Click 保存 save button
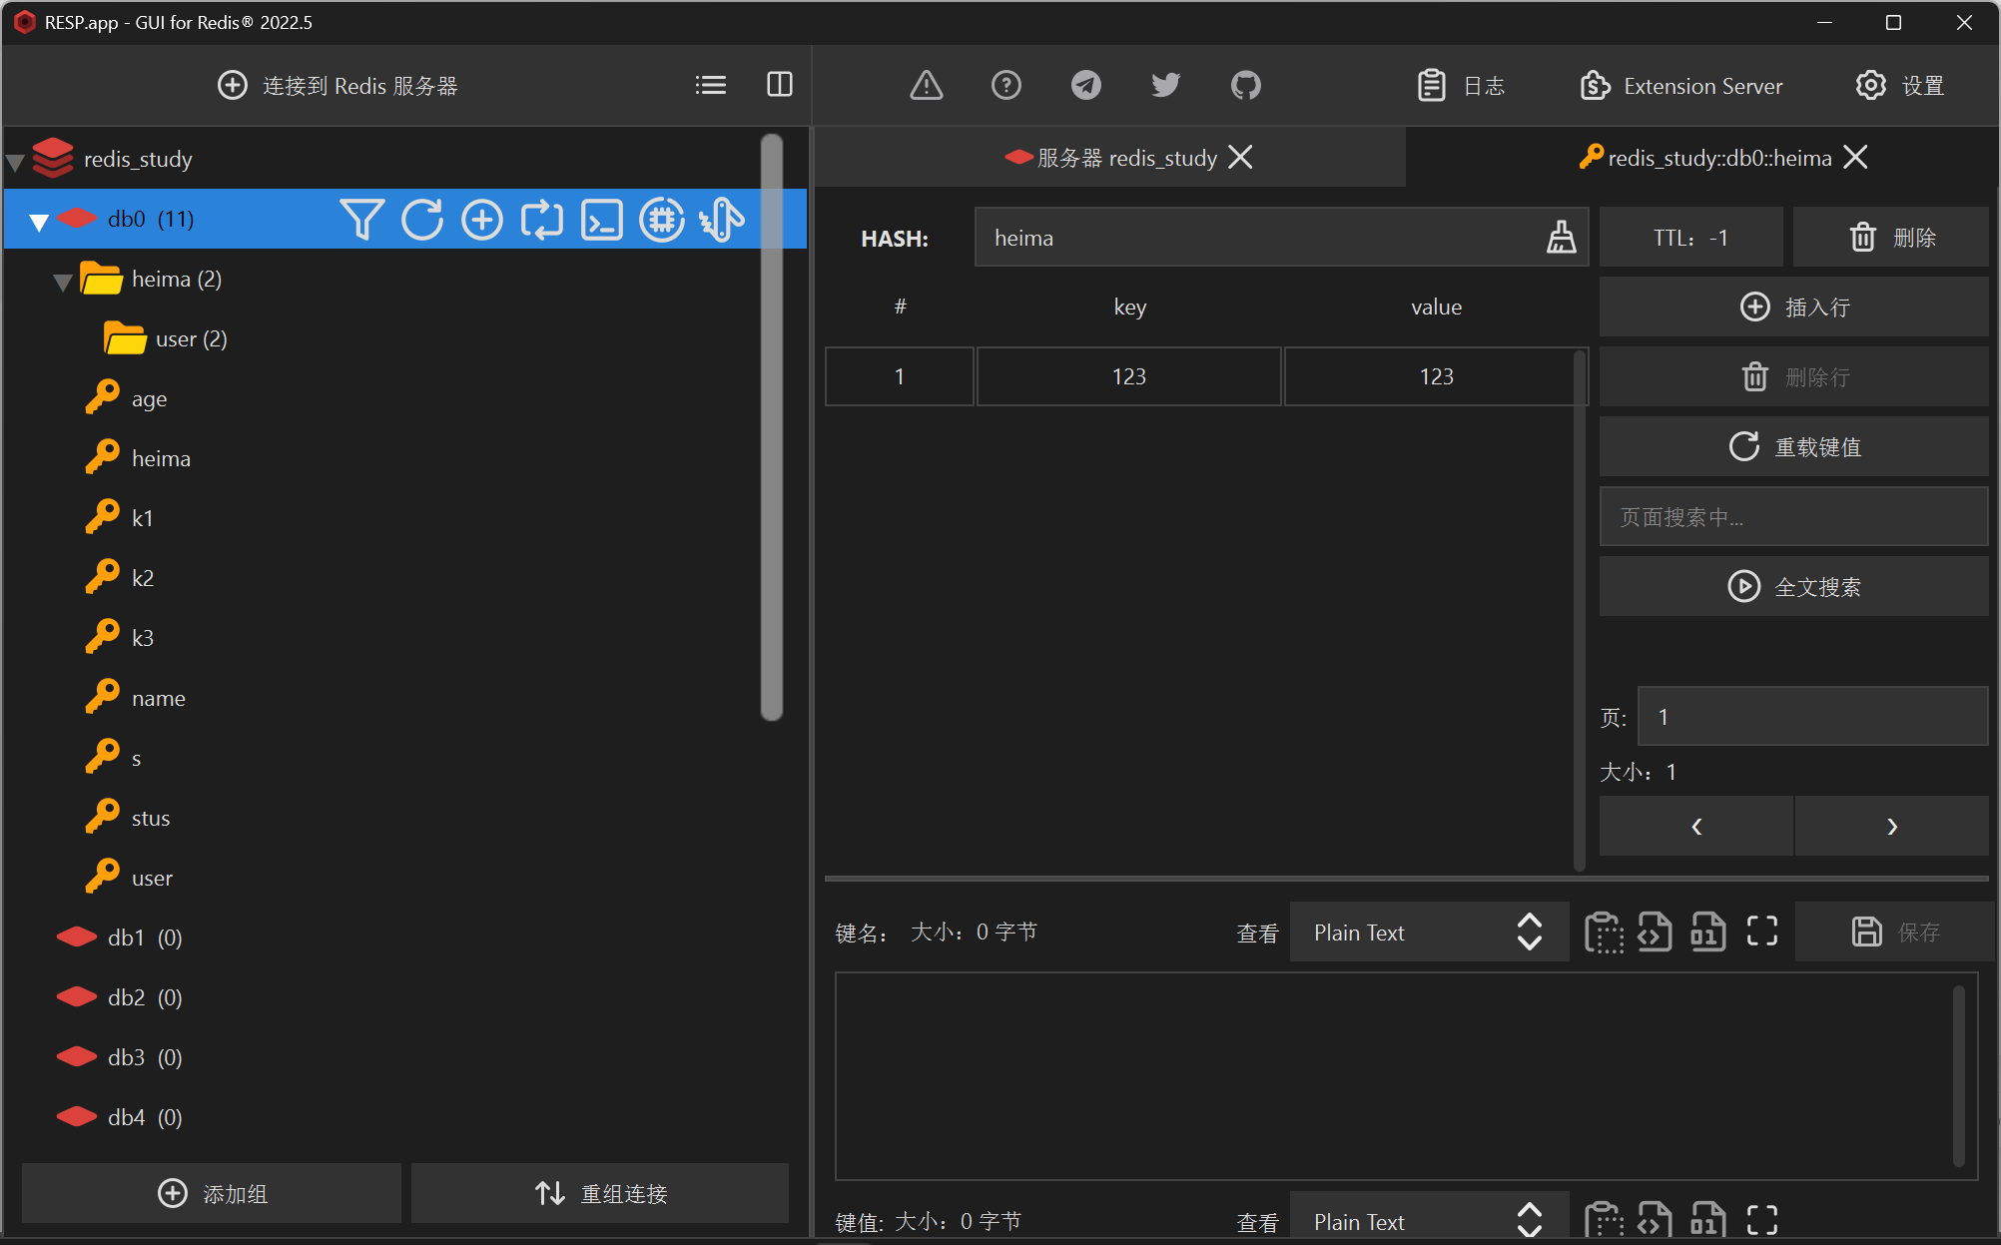 click(x=1893, y=933)
